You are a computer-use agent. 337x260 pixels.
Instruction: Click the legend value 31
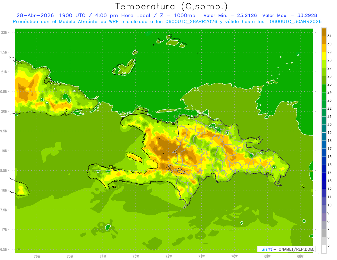pos(329,36)
